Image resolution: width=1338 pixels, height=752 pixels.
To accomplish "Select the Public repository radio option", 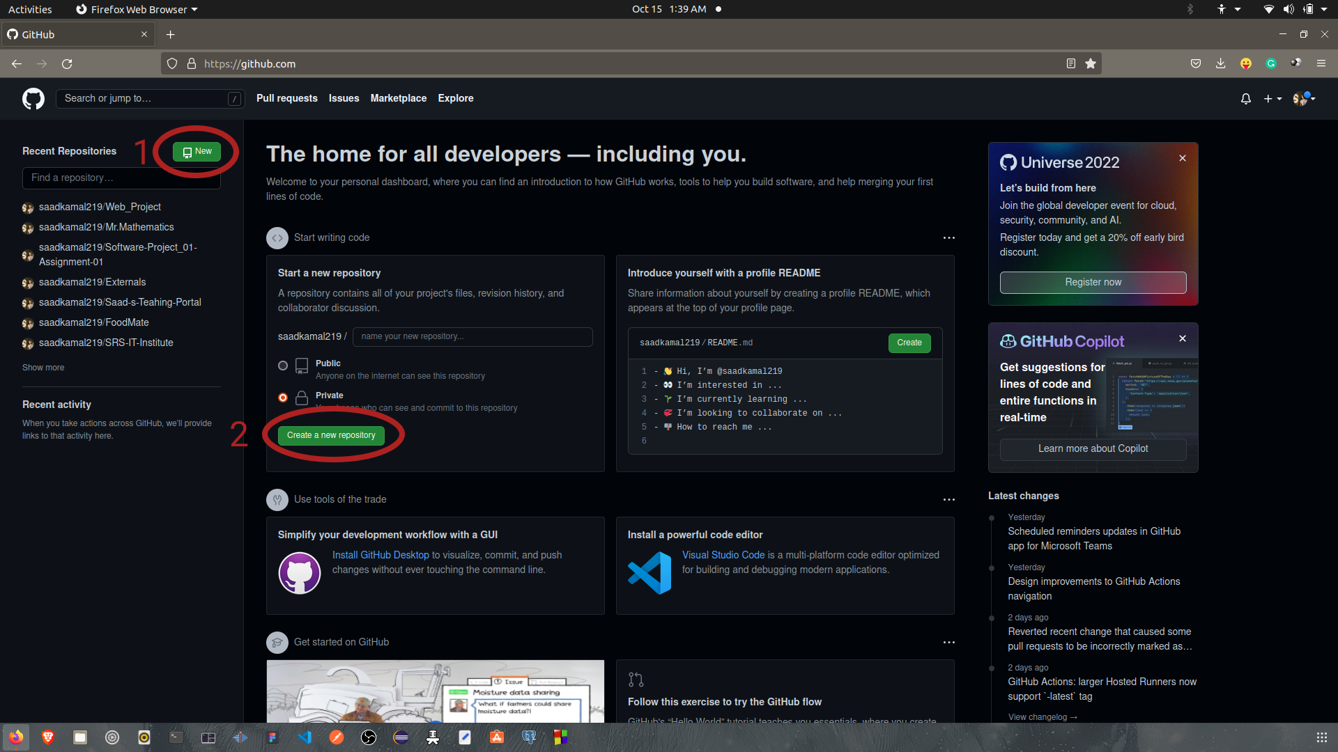I will click(x=283, y=366).
